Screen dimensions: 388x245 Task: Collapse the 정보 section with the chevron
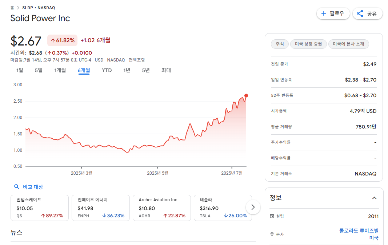[x=375, y=198]
